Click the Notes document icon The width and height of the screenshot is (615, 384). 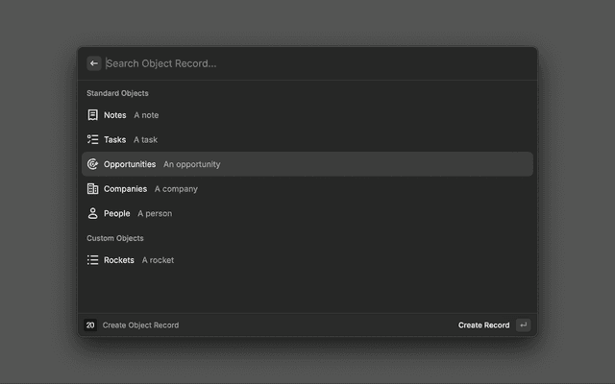[93, 115]
